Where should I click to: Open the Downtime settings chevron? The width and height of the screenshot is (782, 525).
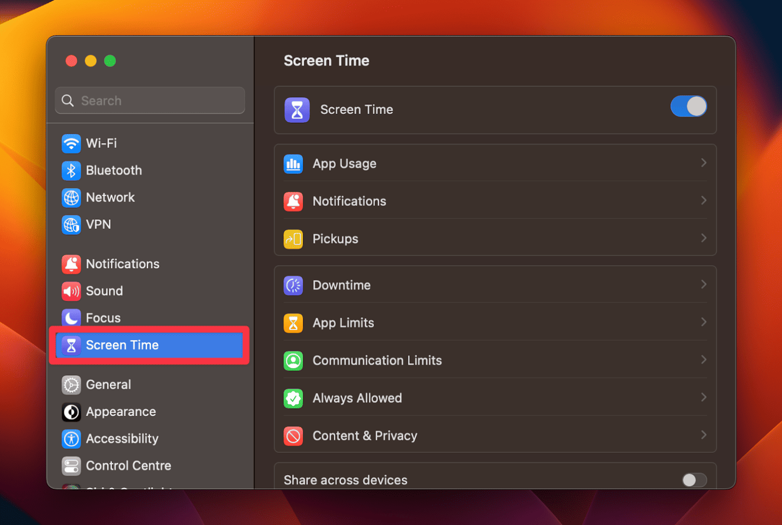pyautogui.click(x=704, y=284)
